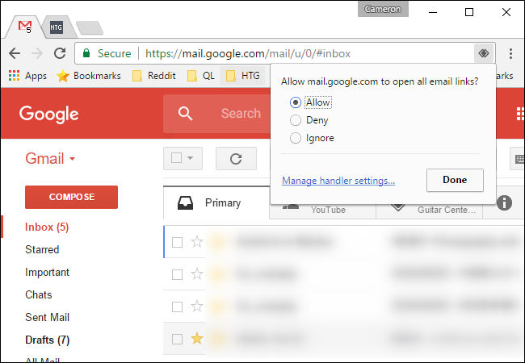Star the first email row
This screenshot has width=525, height=363.
pos(197,242)
